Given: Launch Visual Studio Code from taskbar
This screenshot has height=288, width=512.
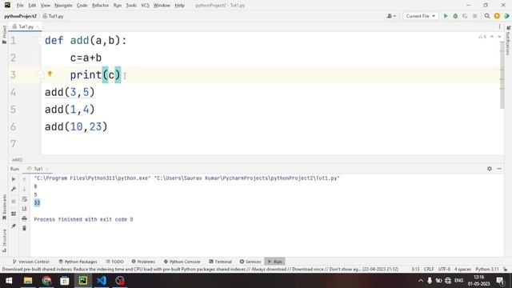Looking at the screenshot, I should 102,281.
